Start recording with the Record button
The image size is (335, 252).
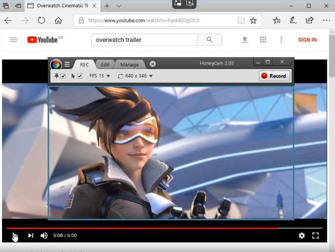tap(274, 76)
